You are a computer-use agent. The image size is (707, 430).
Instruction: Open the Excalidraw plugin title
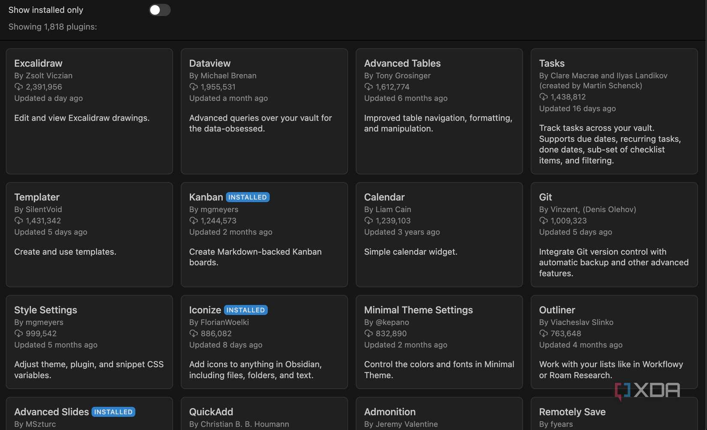[x=38, y=63]
